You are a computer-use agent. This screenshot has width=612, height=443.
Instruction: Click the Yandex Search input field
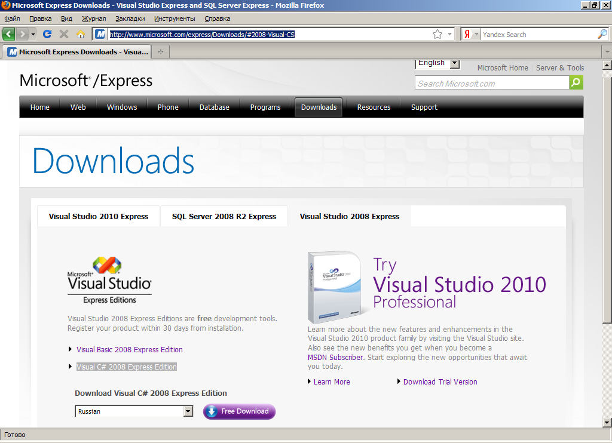[538, 34]
